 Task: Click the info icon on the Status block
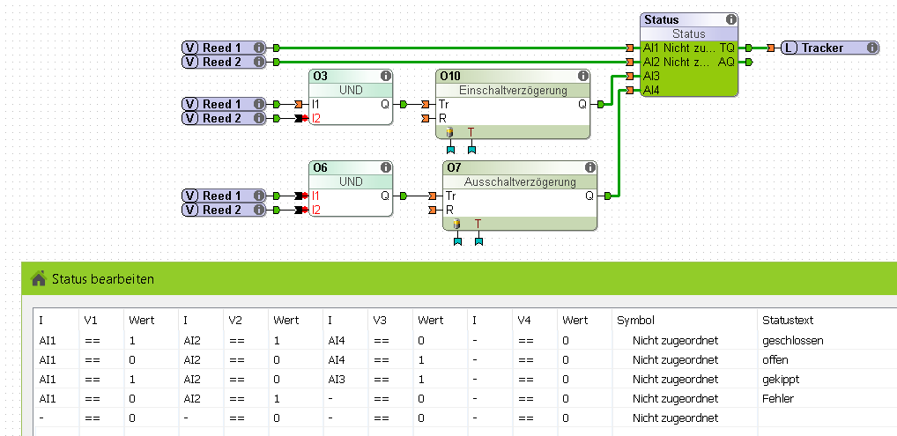click(x=731, y=19)
